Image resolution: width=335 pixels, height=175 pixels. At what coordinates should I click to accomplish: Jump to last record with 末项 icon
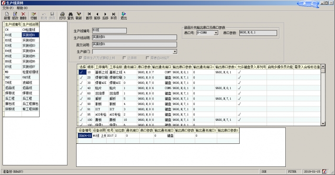coord(114,16)
